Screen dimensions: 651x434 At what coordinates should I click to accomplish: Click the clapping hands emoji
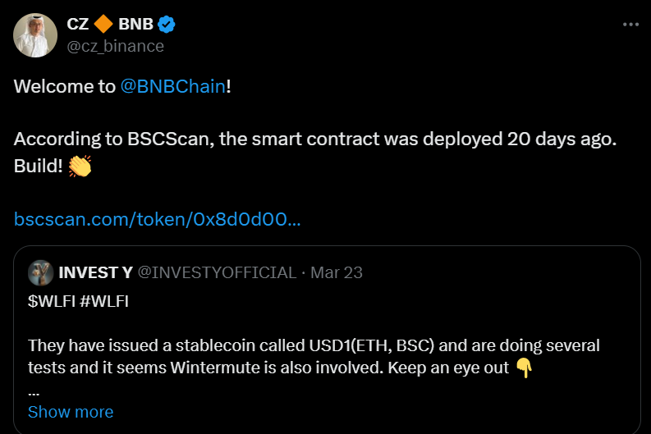pos(80,167)
